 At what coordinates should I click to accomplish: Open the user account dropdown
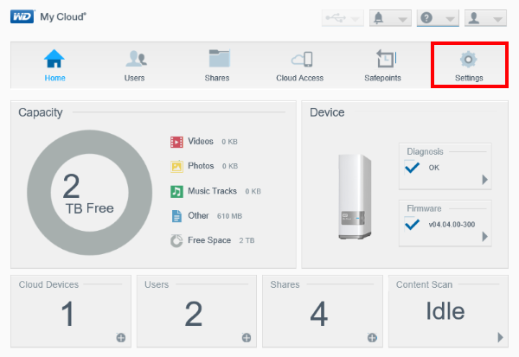485,18
